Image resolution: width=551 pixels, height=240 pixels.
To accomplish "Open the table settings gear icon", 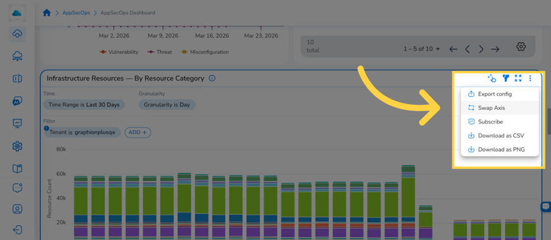I will pyautogui.click(x=521, y=46).
